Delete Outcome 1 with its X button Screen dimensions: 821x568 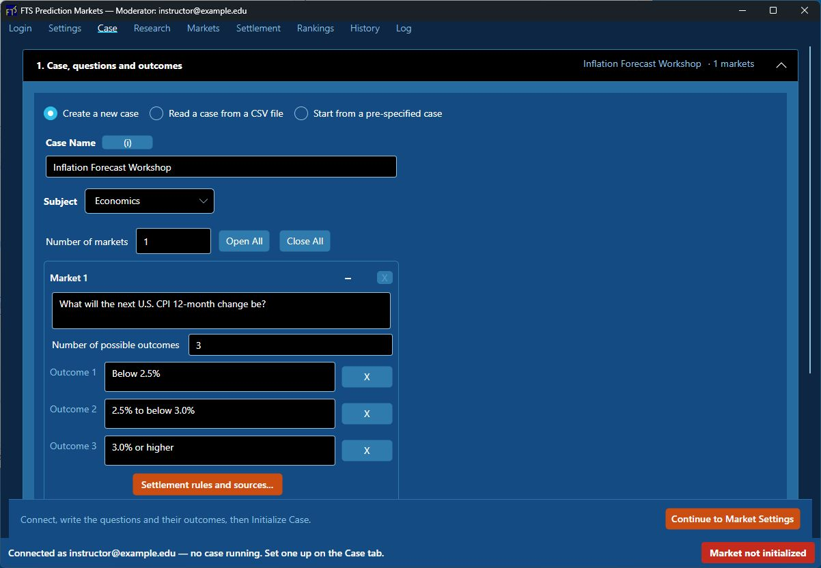367,377
